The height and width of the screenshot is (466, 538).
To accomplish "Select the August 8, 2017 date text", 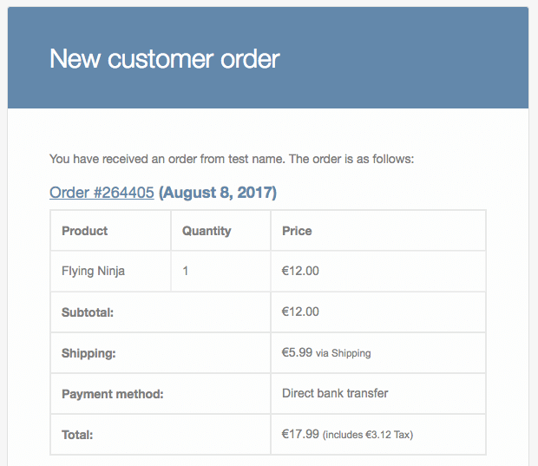I will [218, 193].
